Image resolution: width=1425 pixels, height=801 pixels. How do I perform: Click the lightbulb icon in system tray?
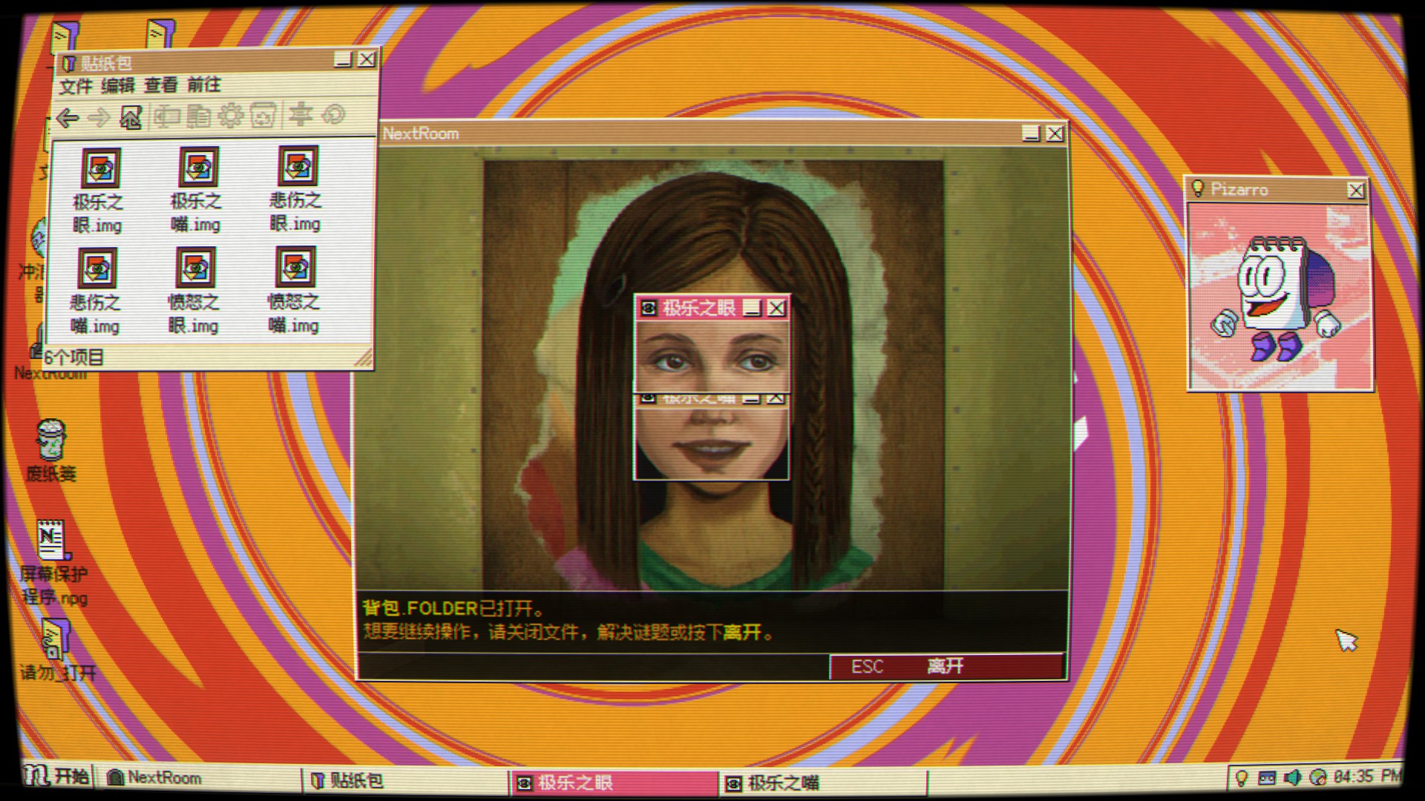point(1241,777)
